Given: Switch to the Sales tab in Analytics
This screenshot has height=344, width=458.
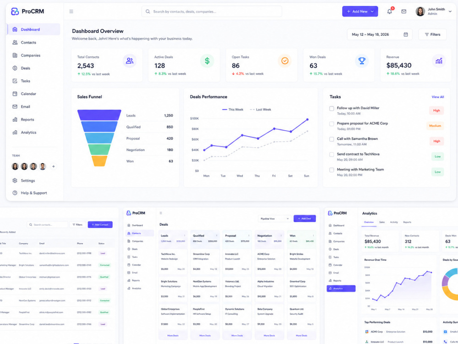Looking at the screenshot, I should click(382, 222).
